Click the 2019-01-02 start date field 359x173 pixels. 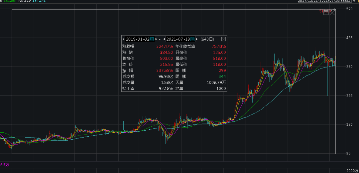click(x=137, y=39)
